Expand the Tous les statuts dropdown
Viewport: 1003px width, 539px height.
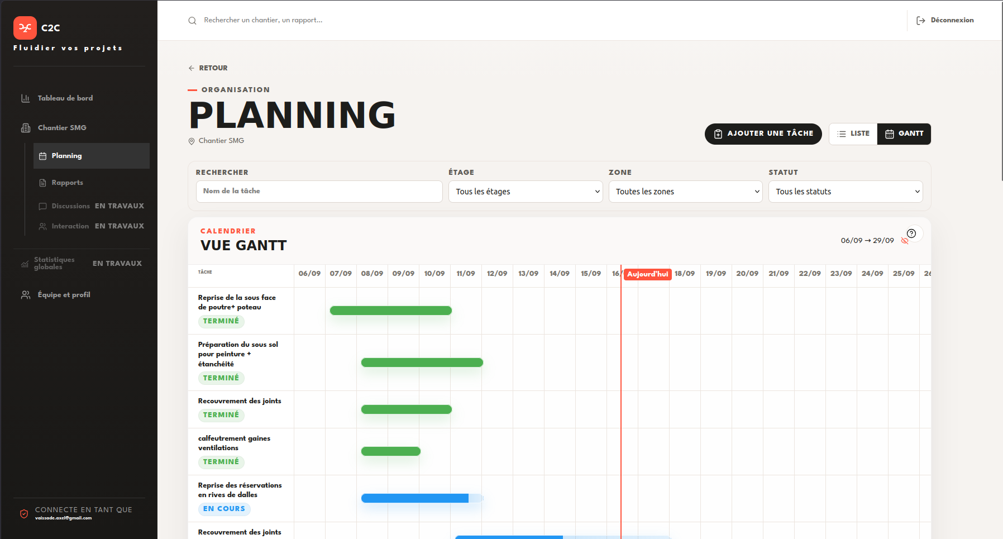(x=846, y=192)
